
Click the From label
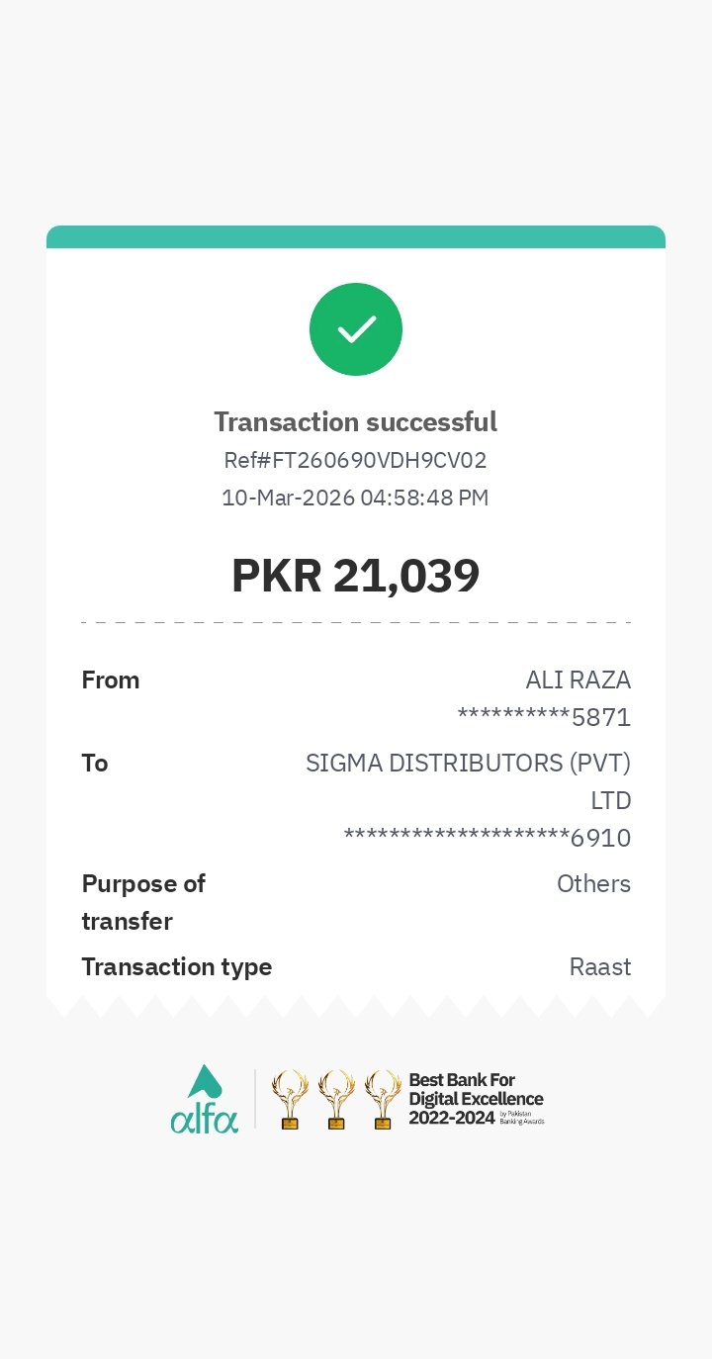111,680
